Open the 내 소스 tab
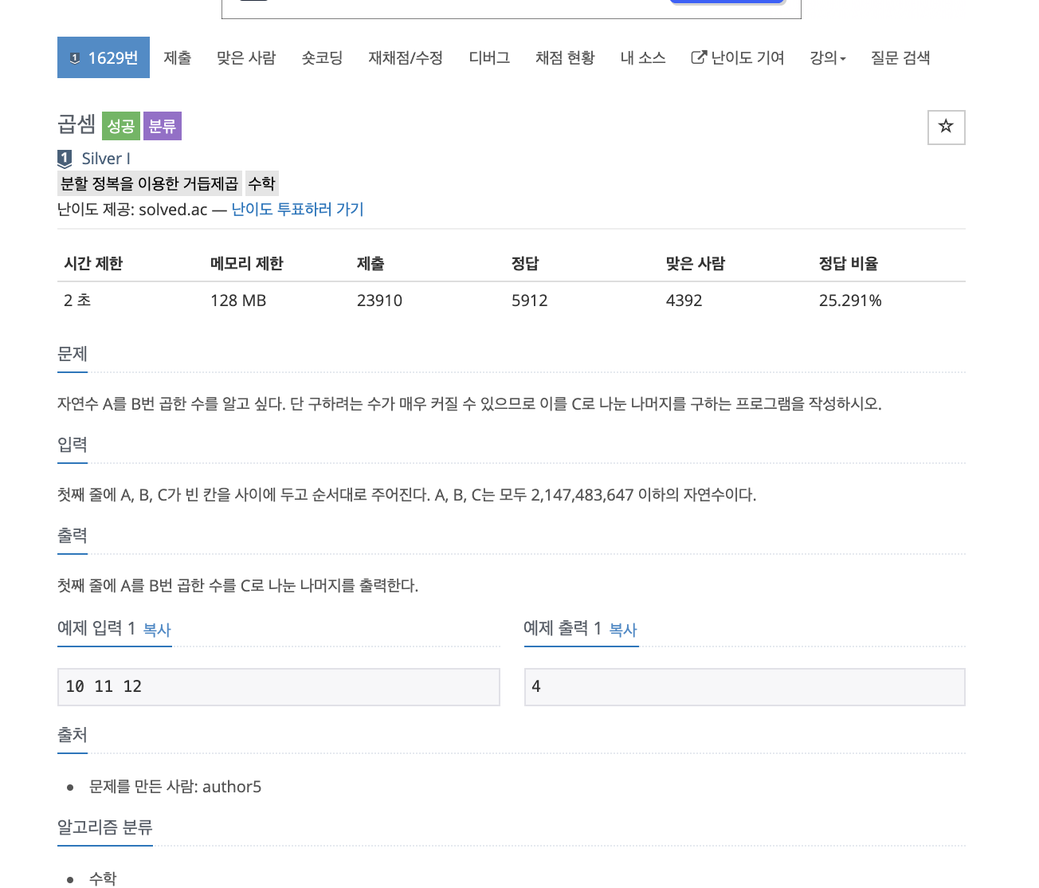 coord(643,57)
